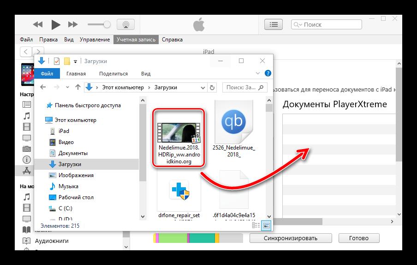Open the Справка menu in iTunes

coord(172,40)
